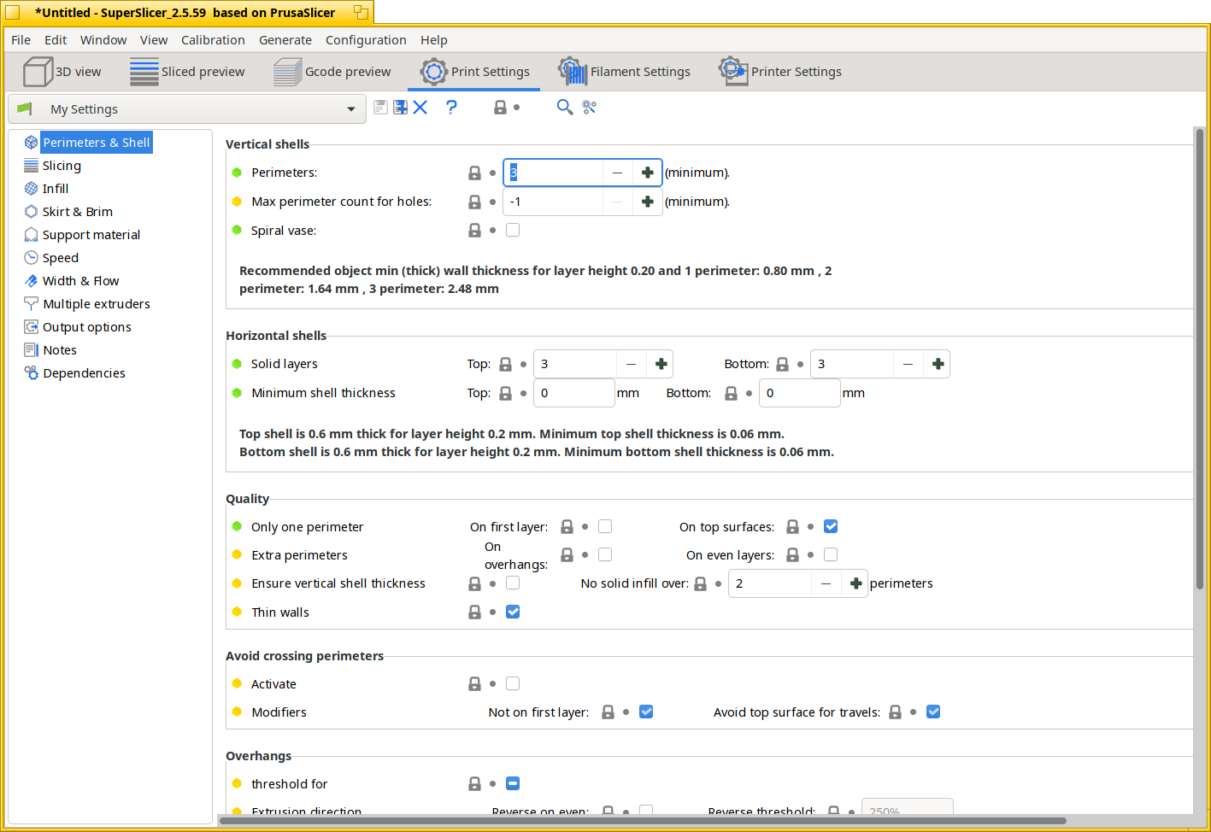Enable Spiral vase checkbox
This screenshot has width=1211, height=832.
point(513,230)
